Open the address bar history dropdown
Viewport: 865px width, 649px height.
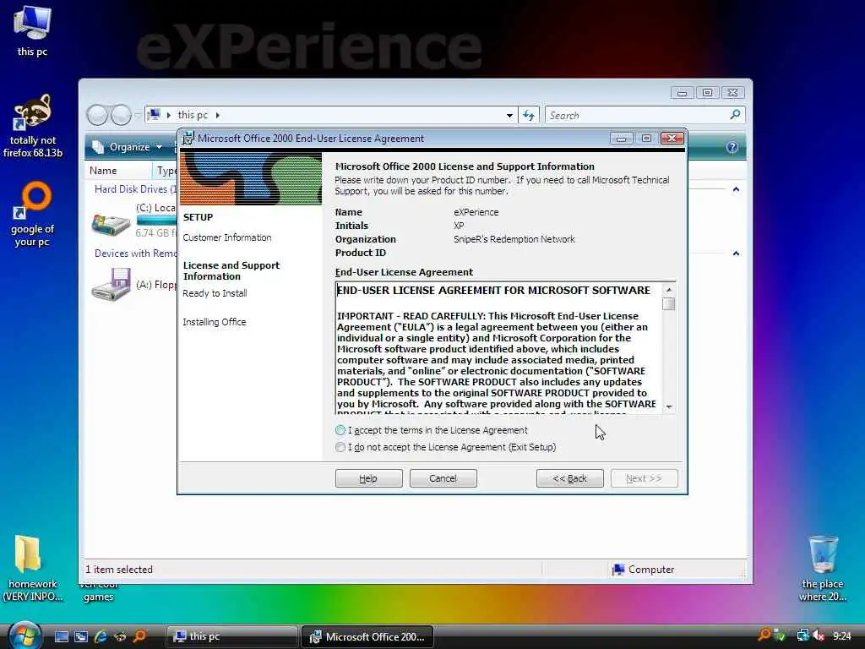pyautogui.click(x=509, y=115)
